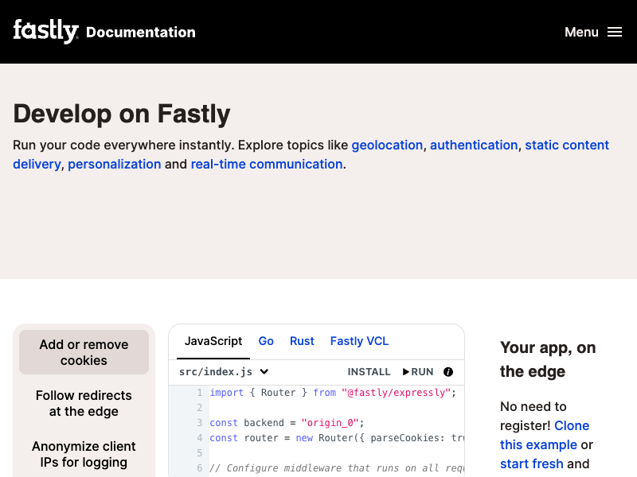Open the static content delivery link
This screenshot has height=477, width=637.
tap(567, 145)
